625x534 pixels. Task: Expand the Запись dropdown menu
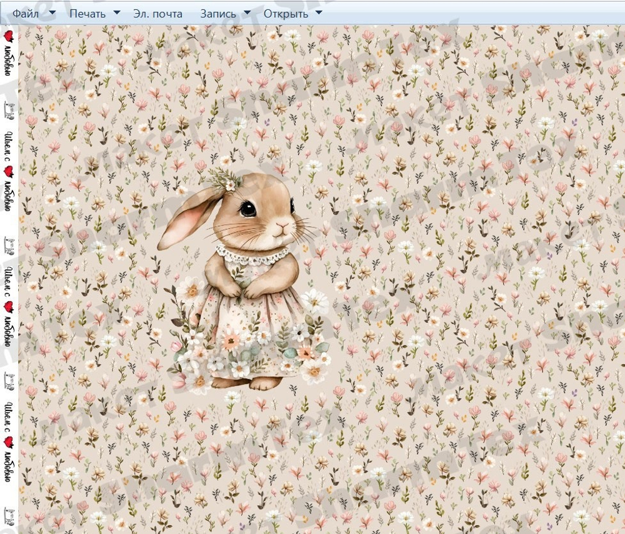[225, 14]
